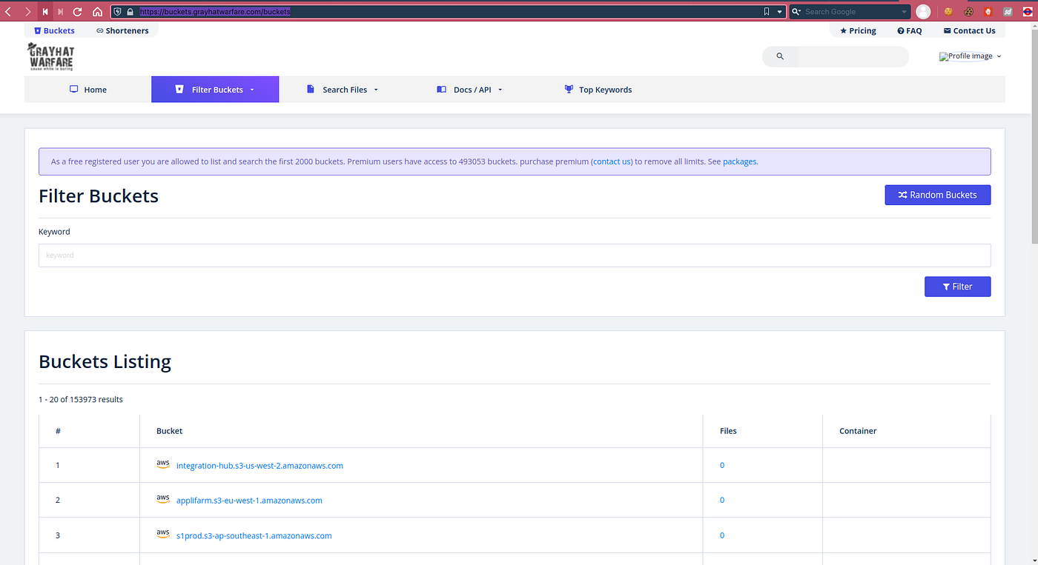This screenshot has width=1038, height=565.
Task: Click the light cookie extension icon
Action: pyautogui.click(x=948, y=12)
